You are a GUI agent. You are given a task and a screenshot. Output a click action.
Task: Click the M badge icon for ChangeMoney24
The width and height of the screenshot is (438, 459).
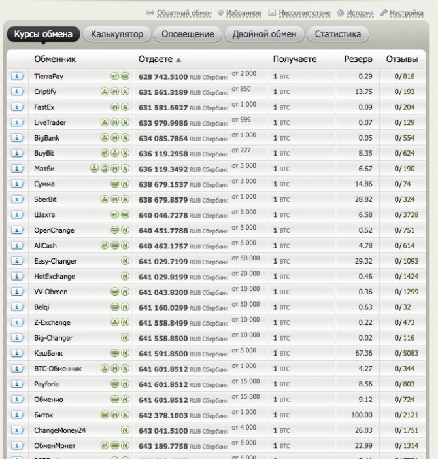tap(124, 430)
